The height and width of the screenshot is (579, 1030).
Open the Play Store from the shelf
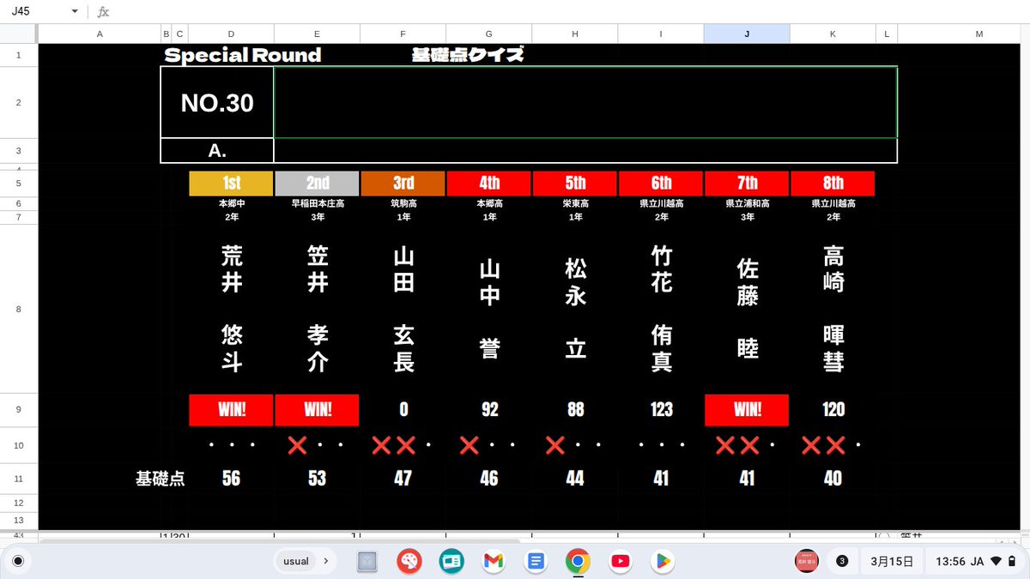pos(662,561)
